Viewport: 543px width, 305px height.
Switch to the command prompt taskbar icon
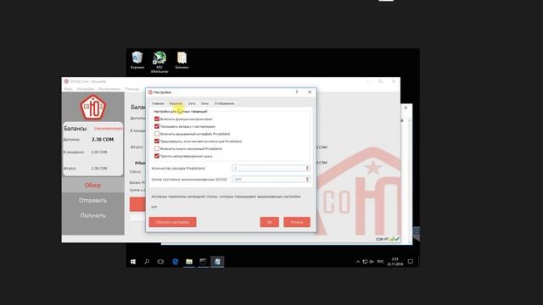point(203,262)
